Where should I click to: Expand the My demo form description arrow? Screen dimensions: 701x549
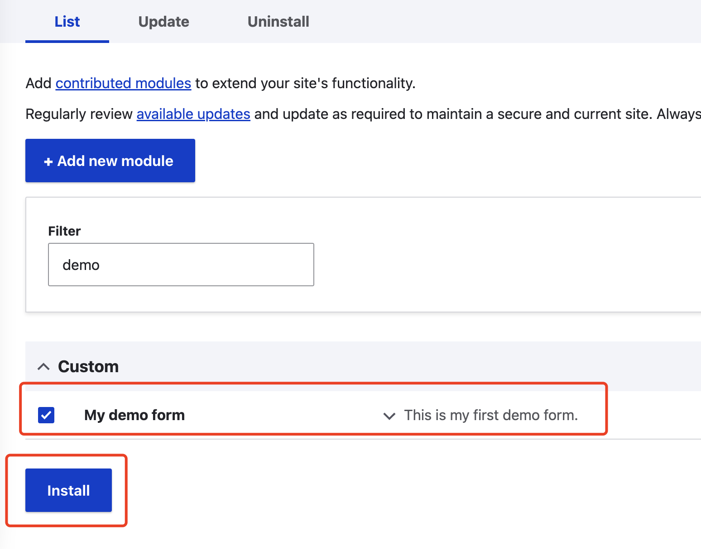tap(389, 416)
